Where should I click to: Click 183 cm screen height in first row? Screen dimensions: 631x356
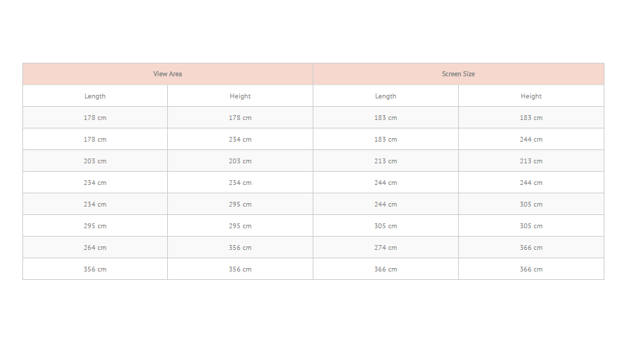pyautogui.click(x=531, y=117)
